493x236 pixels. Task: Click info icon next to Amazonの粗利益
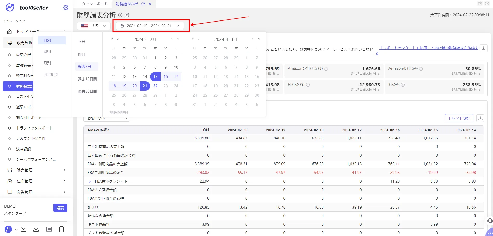[326, 69]
